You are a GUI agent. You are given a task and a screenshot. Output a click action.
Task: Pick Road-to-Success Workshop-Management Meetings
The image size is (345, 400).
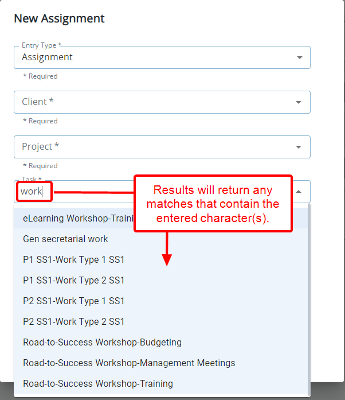coord(129,363)
